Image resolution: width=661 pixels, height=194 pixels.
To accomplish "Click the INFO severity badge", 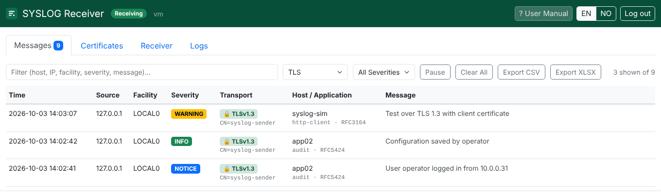I will tap(181, 142).
